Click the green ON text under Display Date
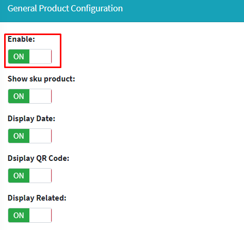The height and width of the screenshot is (230, 244). coord(19,136)
